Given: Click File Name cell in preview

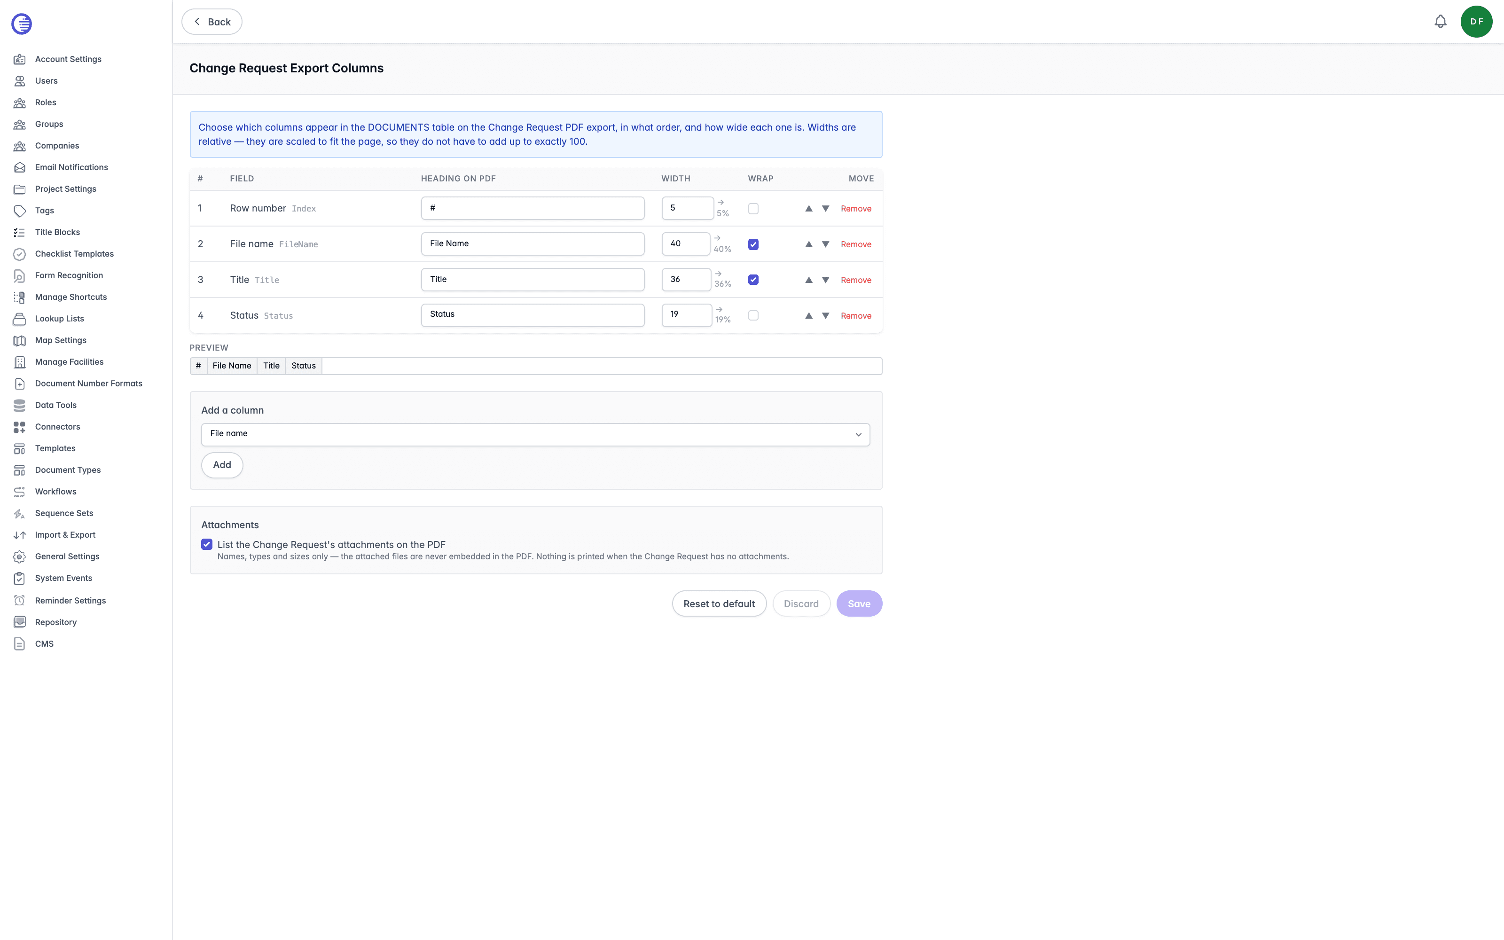Looking at the screenshot, I should [232, 366].
